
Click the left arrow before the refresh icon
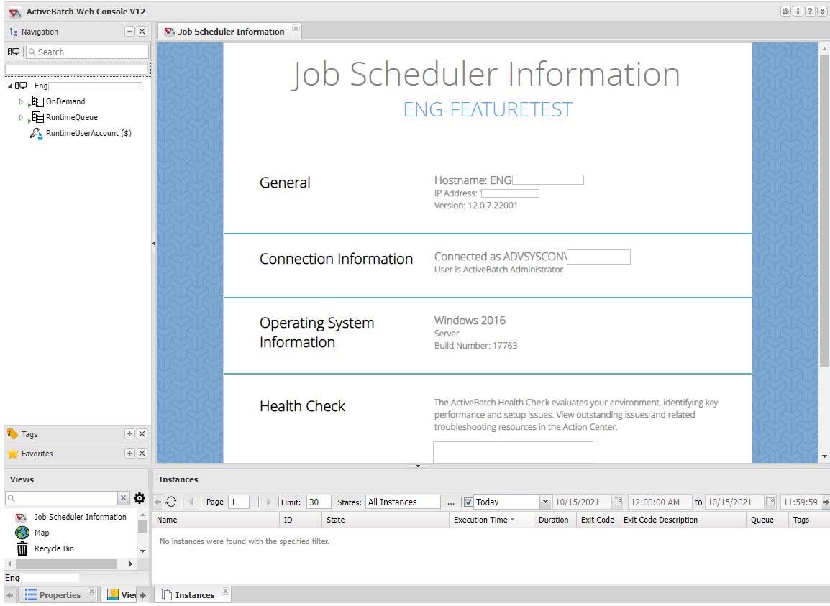158,502
